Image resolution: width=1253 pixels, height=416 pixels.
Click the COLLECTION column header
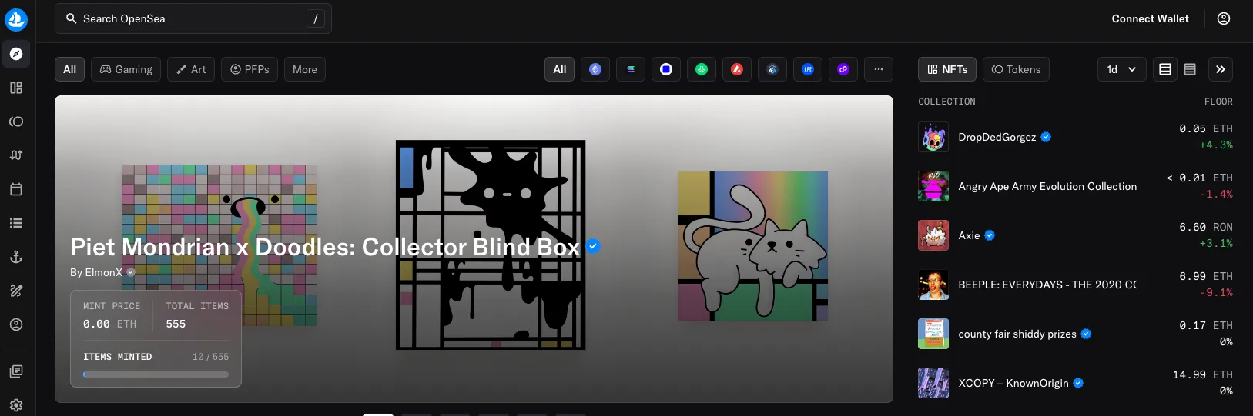coord(946,102)
